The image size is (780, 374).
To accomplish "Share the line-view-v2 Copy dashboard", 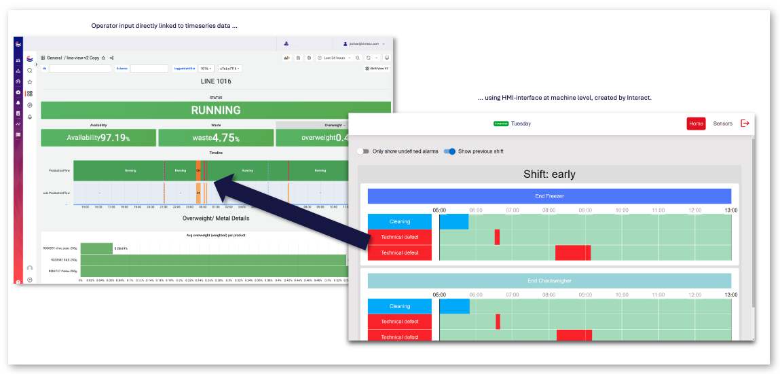I will pyautogui.click(x=112, y=58).
